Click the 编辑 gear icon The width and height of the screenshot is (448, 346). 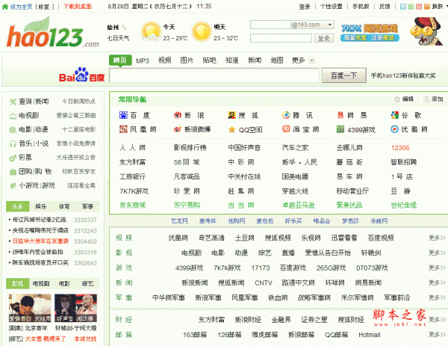397,99
